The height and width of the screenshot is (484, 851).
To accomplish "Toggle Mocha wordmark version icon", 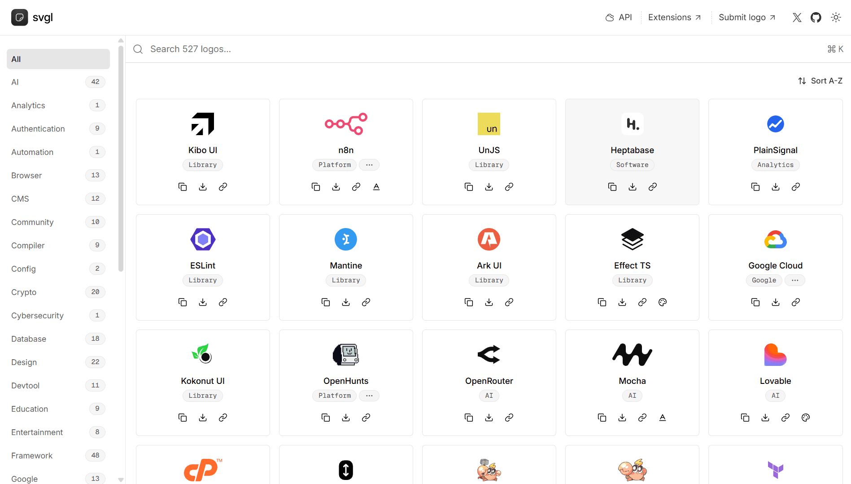I will (663, 418).
